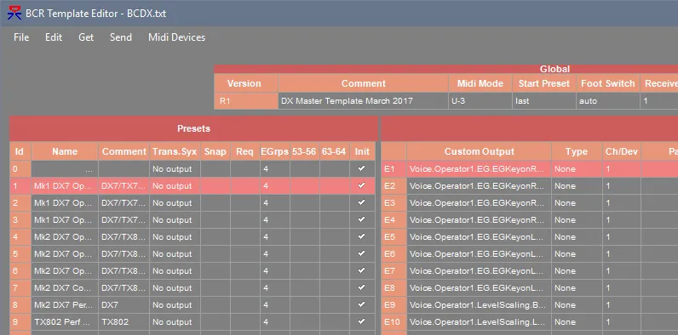The width and height of the screenshot is (678, 335).
Task: Uncheck Init for preset 8 Mk2 DX7 Per
Action: pyautogui.click(x=362, y=304)
